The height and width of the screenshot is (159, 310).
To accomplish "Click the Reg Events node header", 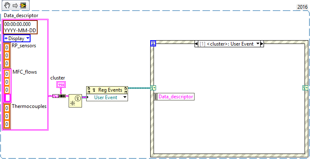I will (107, 90).
